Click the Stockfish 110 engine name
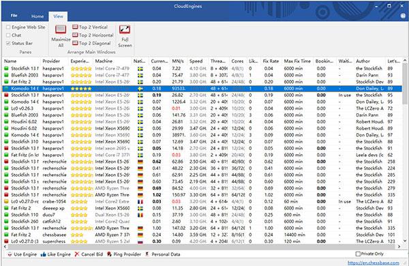The image size is (409, 266). 25,215
